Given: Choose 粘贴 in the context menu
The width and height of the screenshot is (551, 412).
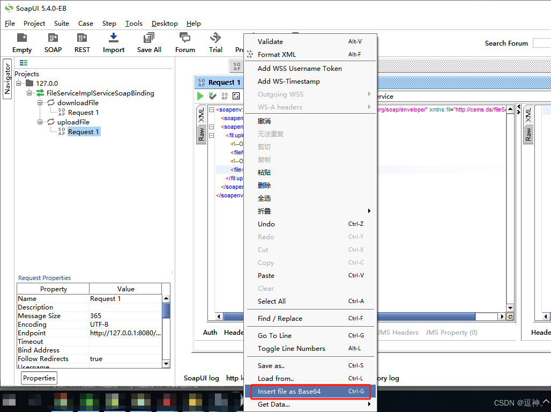Looking at the screenshot, I should [310, 172].
